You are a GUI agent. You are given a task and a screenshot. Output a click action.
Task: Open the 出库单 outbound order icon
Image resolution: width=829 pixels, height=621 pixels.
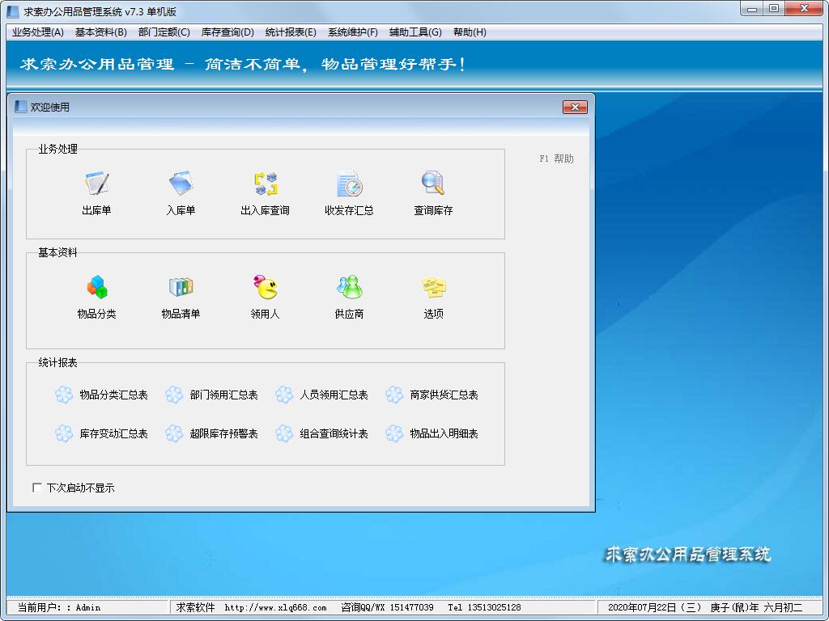97,184
